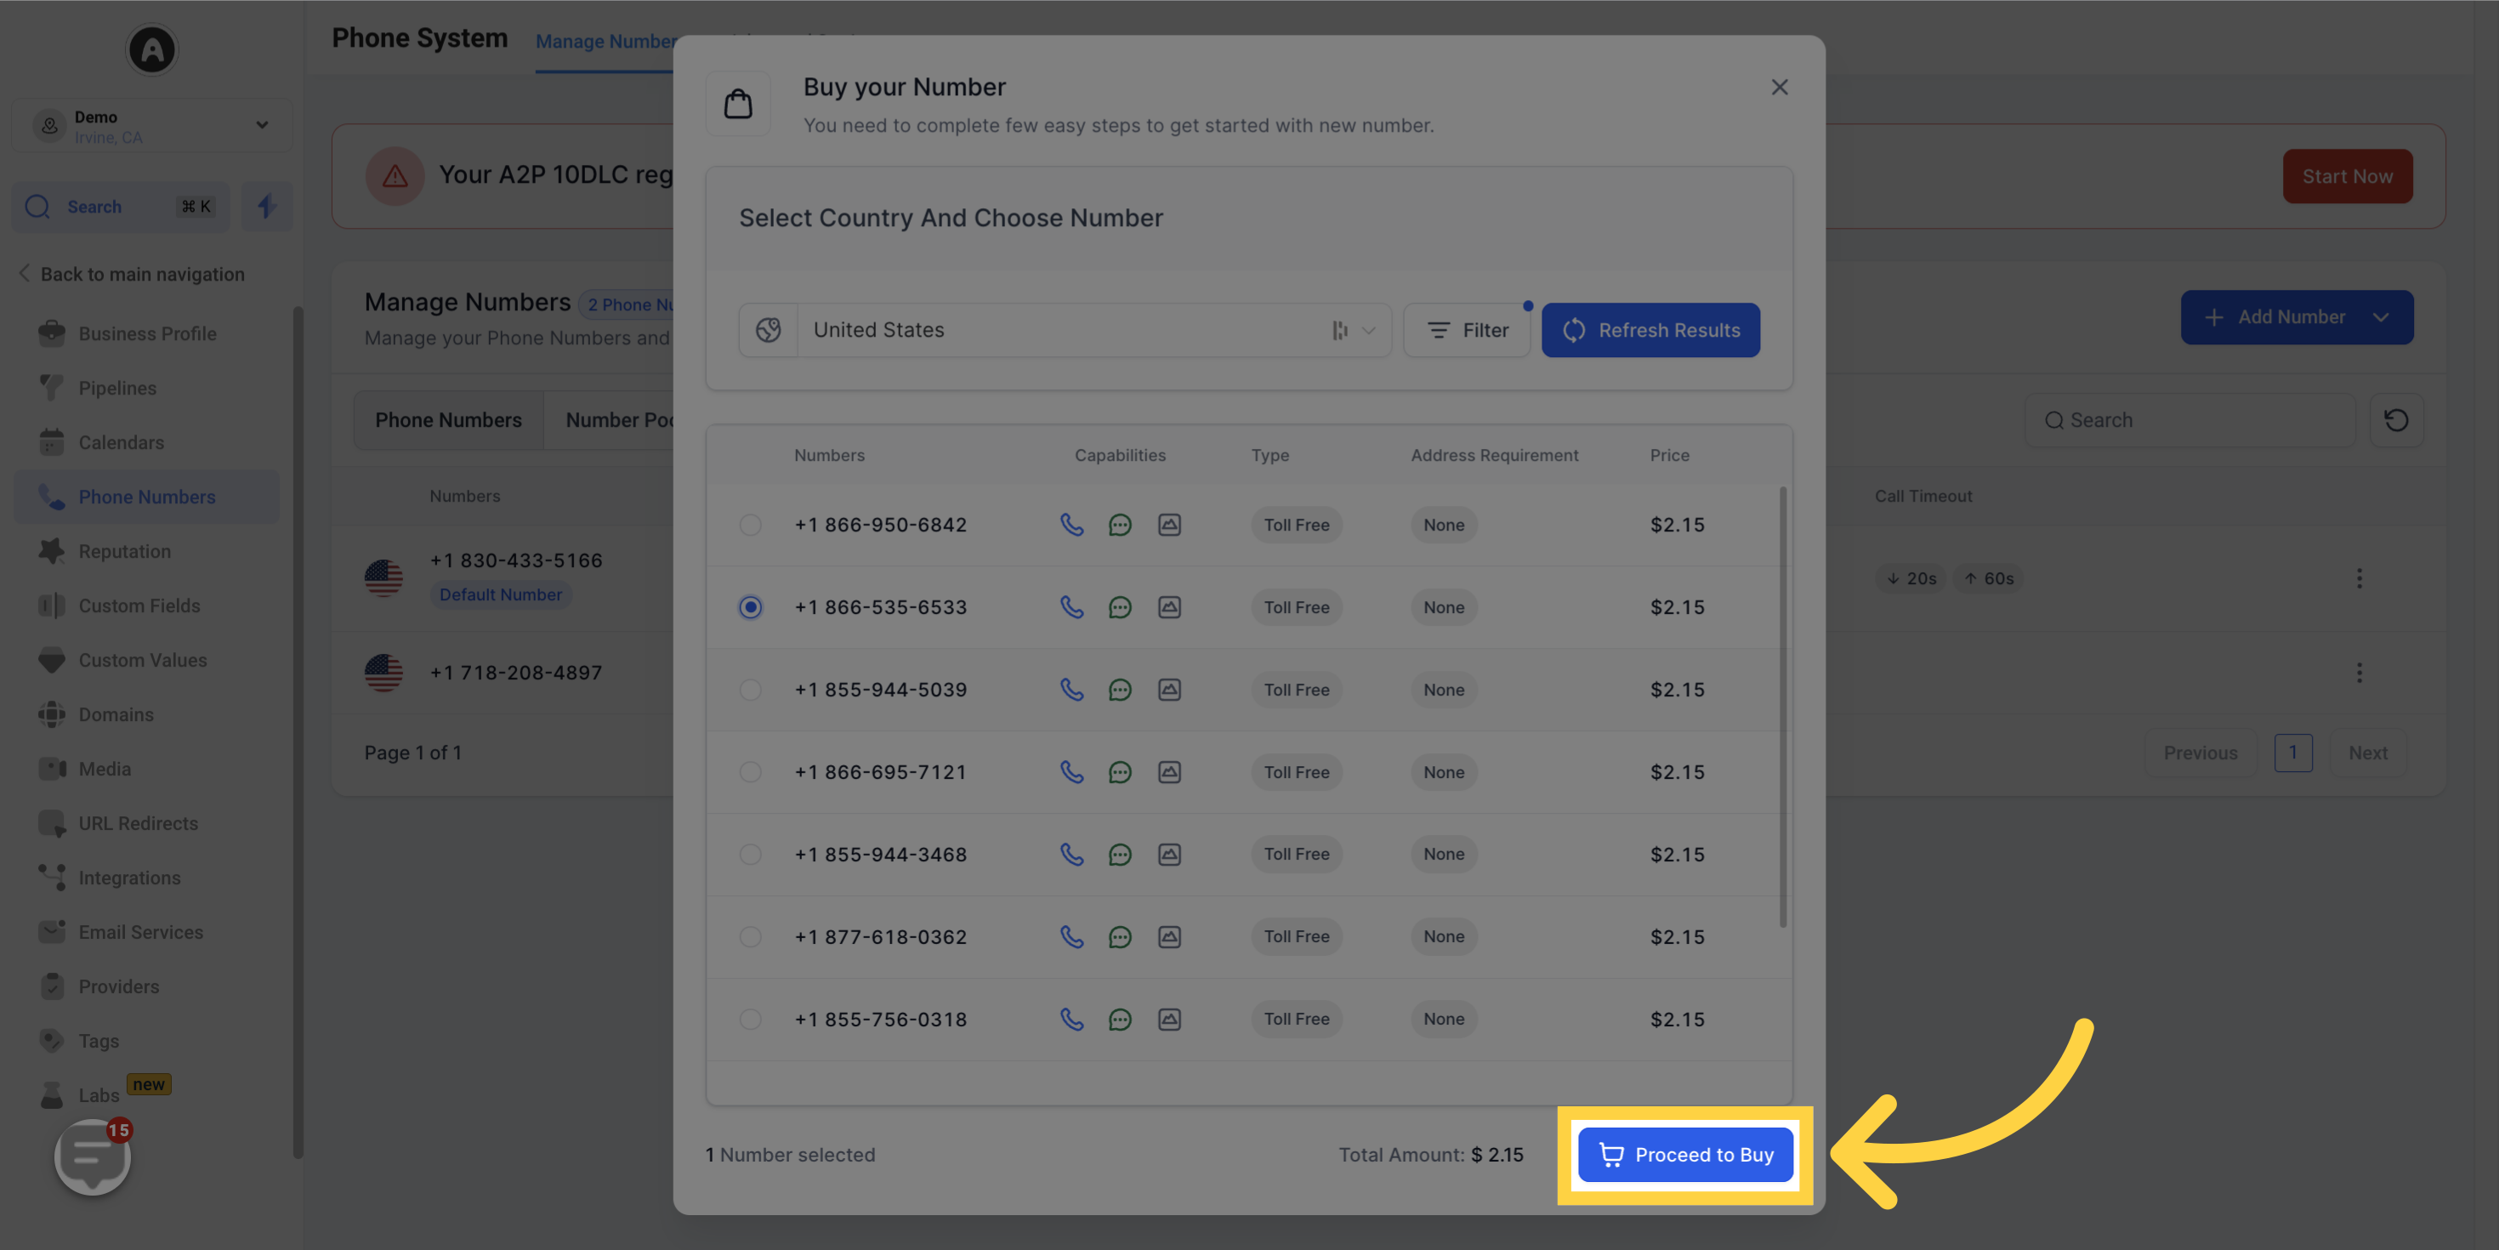Select radio button for +1 855-944-3468
This screenshot has height=1250, width=2499.
point(750,855)
